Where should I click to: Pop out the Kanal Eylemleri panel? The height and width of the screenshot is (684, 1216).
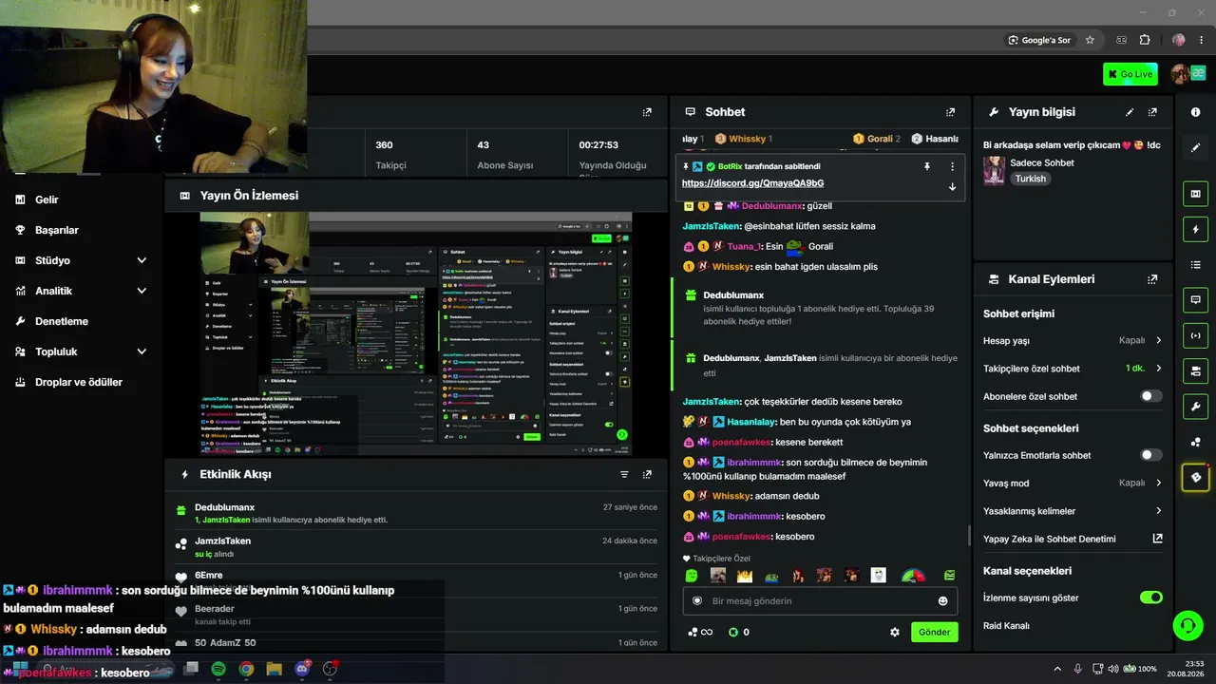coord(1152,279)
